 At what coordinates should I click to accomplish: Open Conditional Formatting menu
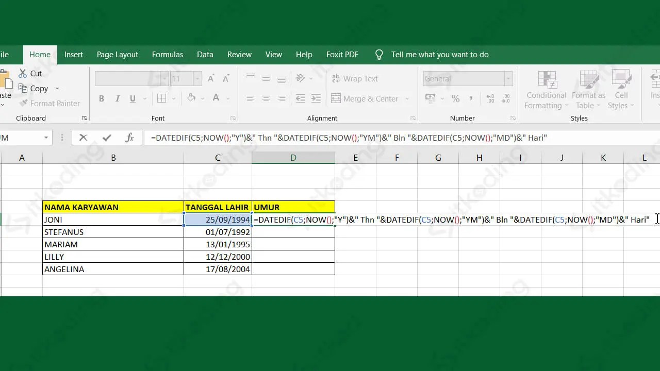(547, 90)
